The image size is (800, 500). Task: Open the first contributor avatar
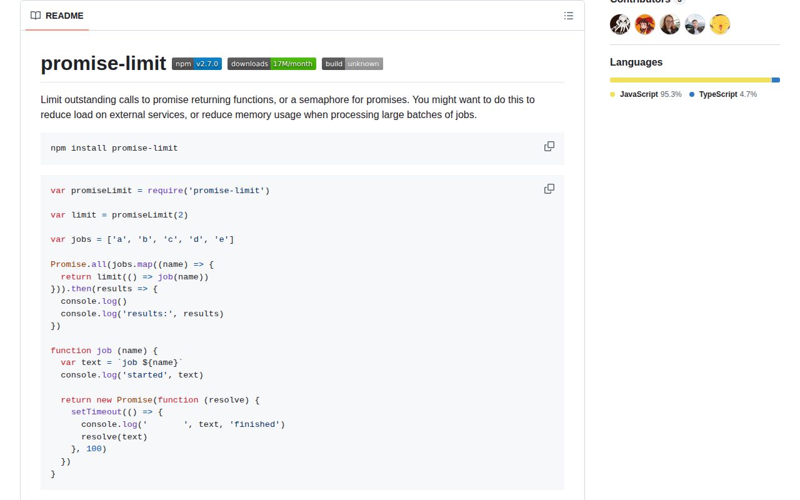pyautogui.click(x=620, y=24)
